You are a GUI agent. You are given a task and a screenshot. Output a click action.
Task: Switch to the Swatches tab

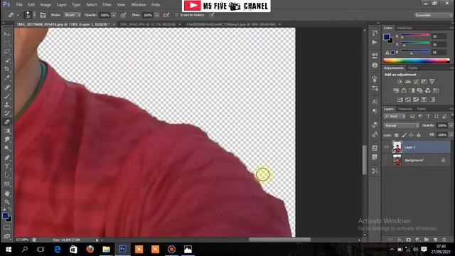(405, 28)
